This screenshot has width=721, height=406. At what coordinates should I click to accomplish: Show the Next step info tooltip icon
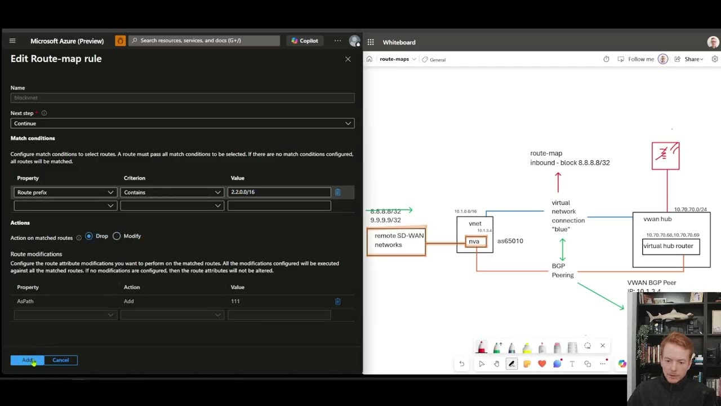coord(44,113)
